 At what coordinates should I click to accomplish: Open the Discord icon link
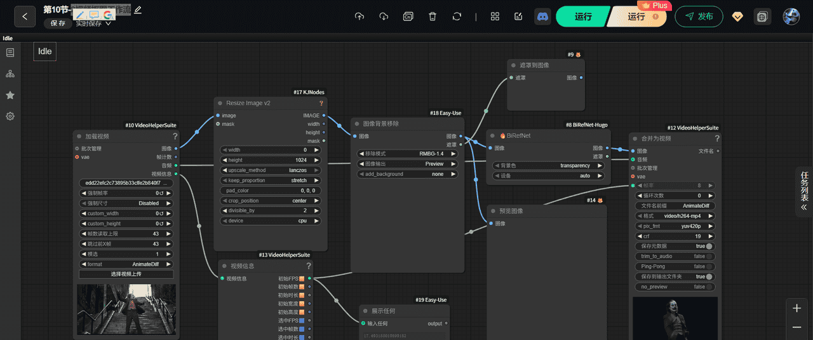[x=542, y=17]
